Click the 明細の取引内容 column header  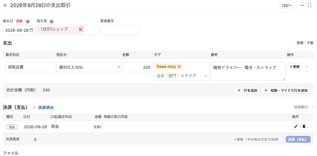click(116, 117)
